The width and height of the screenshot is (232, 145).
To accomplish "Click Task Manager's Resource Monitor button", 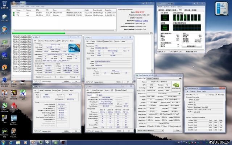I will (x=192, y=46).
